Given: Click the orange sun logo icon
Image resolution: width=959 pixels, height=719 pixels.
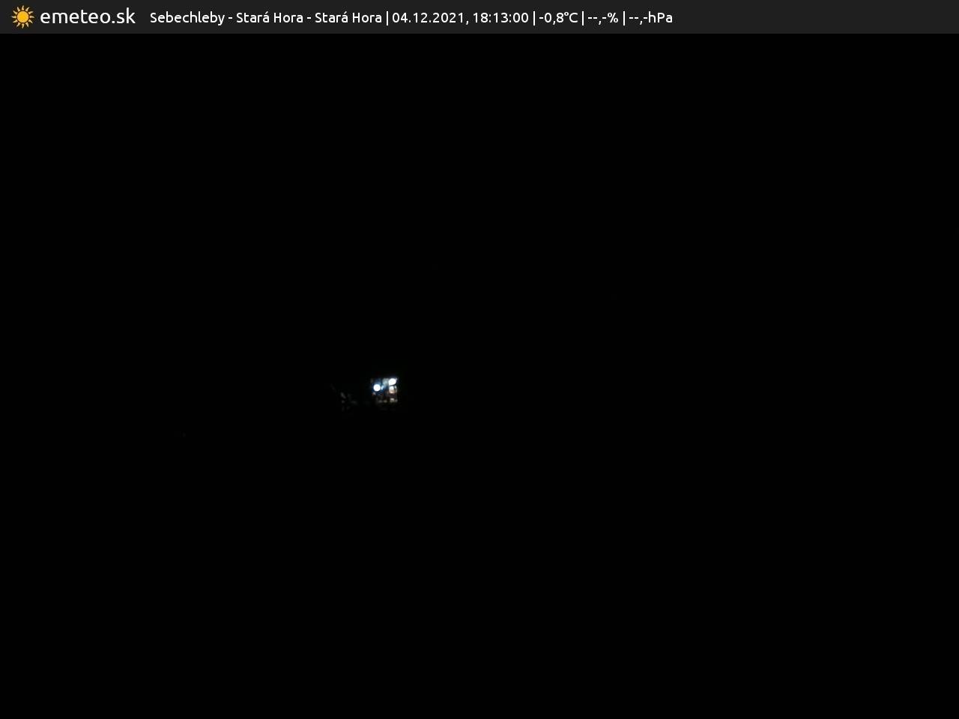Looking at the screenshot, I should 22,16.
